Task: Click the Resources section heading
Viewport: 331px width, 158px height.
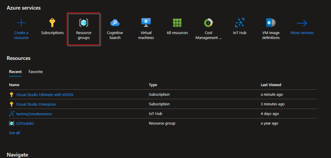Action: click(x=18, y=58)
